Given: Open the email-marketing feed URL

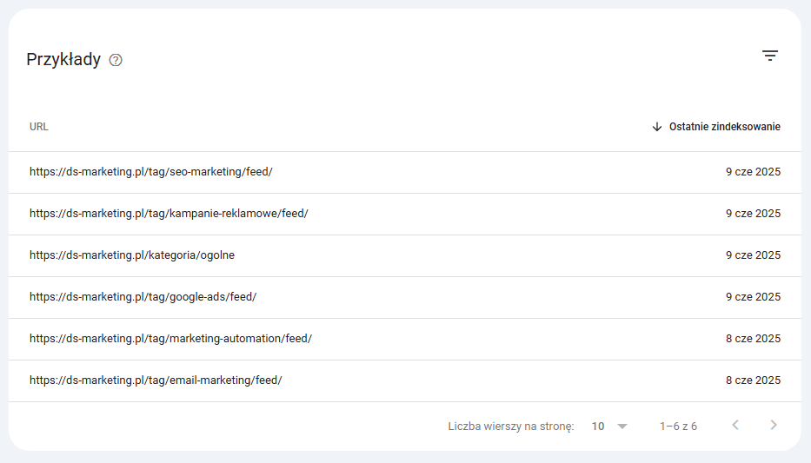Looking at the screenshot, I should 156,380.
